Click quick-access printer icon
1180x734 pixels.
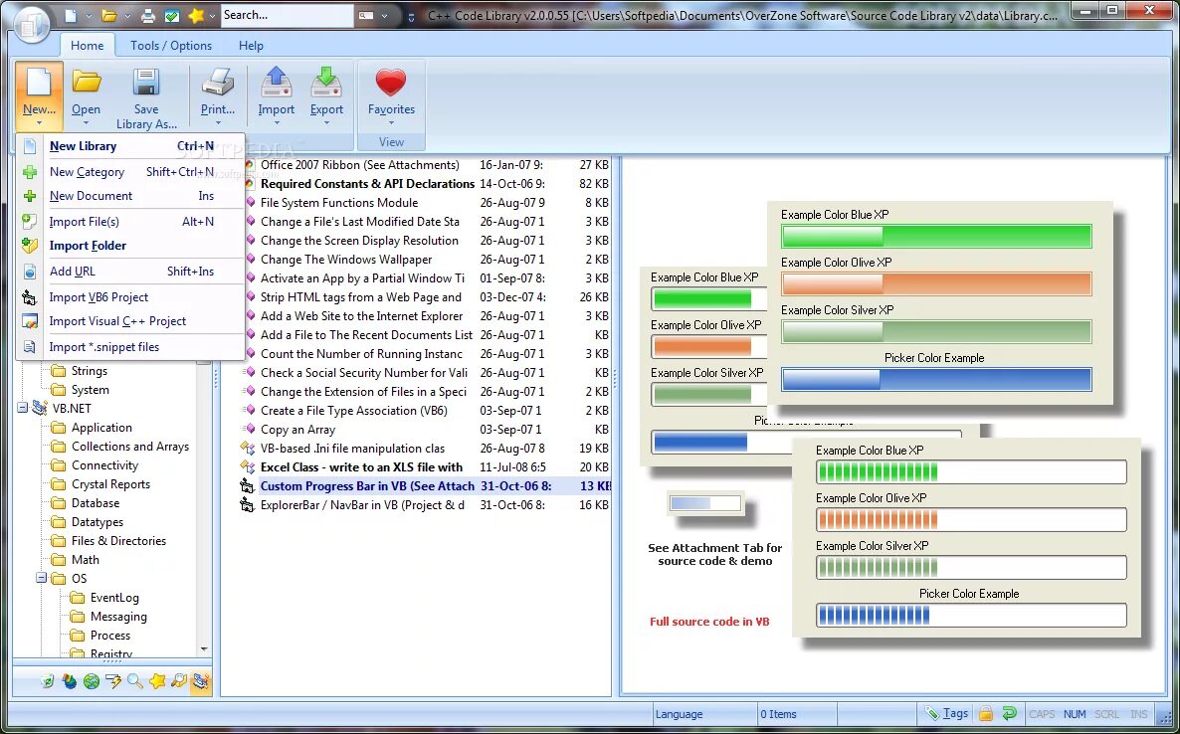148,15
